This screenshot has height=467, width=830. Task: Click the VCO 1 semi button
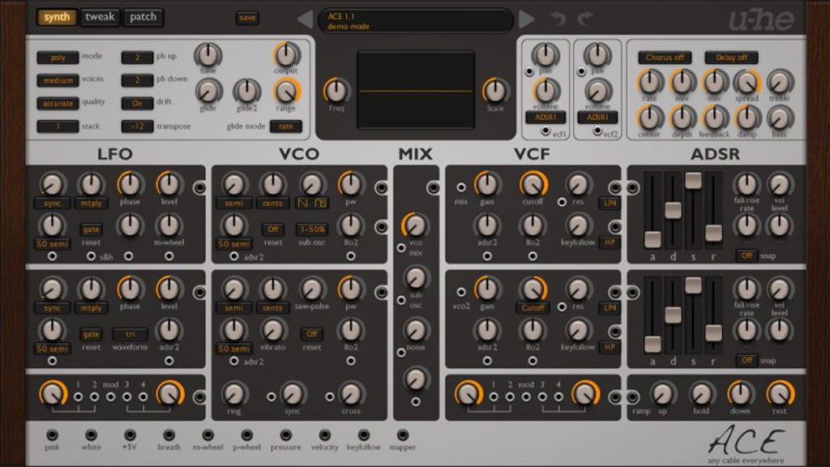pyautogui.click(x=234, y=204)
